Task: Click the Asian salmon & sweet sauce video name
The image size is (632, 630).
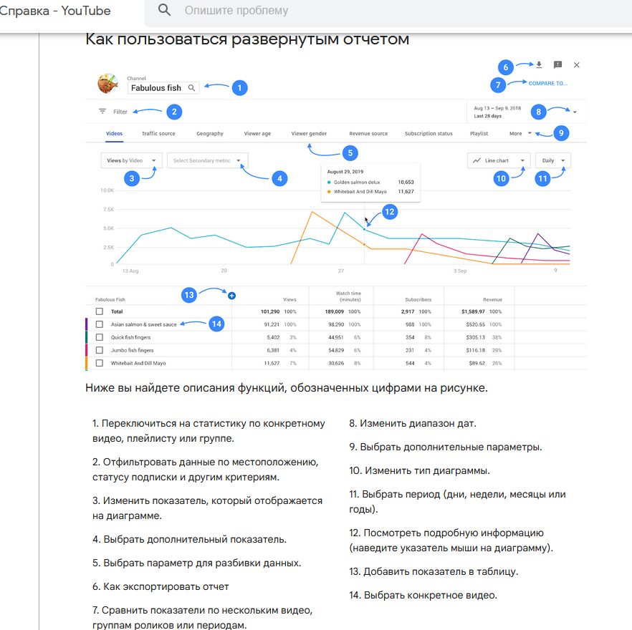Action: [143, 324]
